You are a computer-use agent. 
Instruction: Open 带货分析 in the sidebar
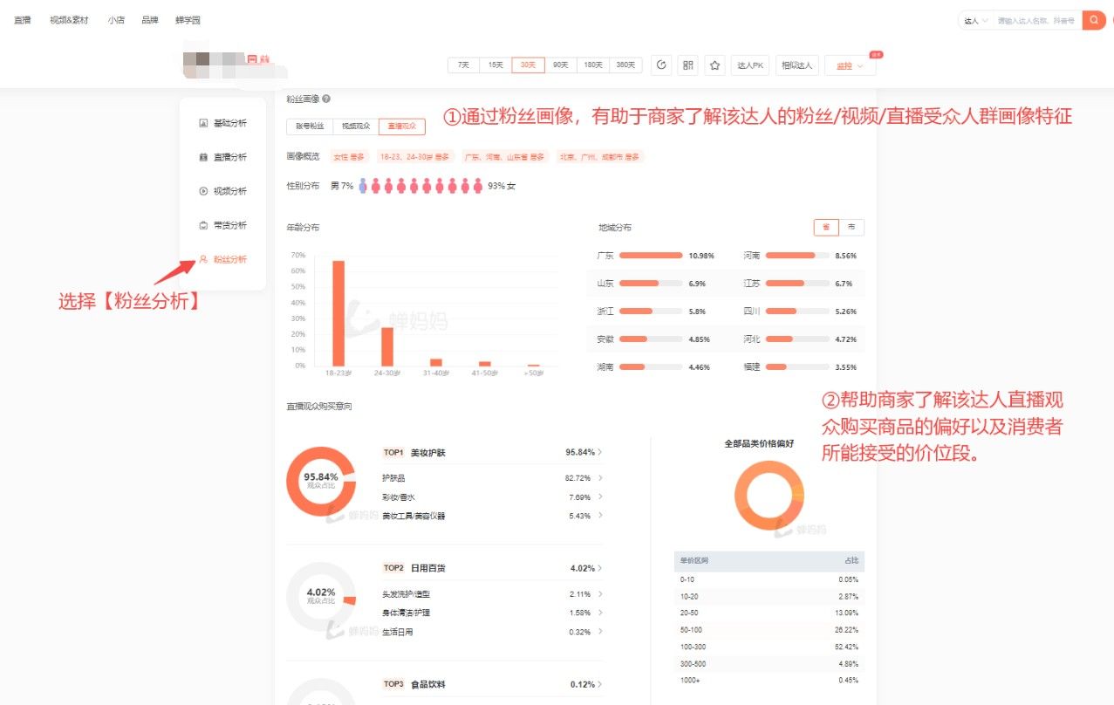(x=223, y=225)
